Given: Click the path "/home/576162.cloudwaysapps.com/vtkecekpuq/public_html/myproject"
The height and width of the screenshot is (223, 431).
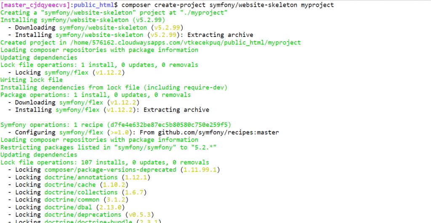Looking at the screenshot, I should tap(186, 42).
